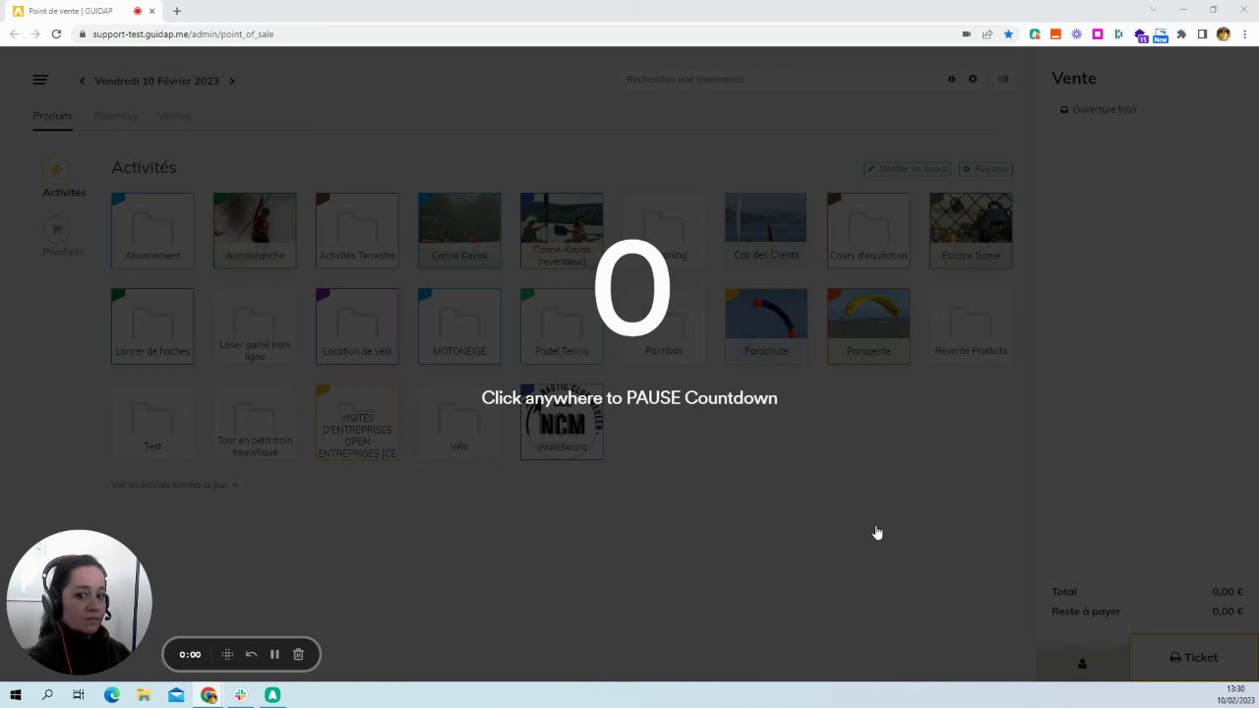Screen dimensions: 1259x708
Task: Open the Accrobranche activity tile
Action: click(255, 230)
